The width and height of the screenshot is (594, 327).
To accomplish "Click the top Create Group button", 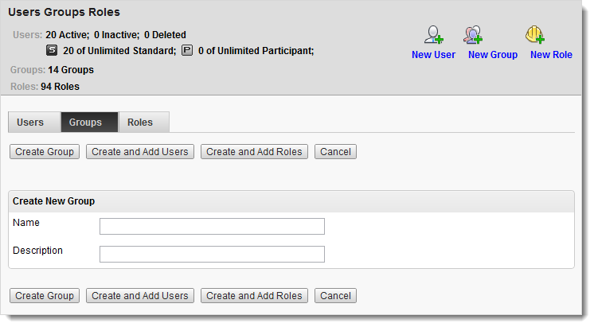I will [x=45, y=152].
